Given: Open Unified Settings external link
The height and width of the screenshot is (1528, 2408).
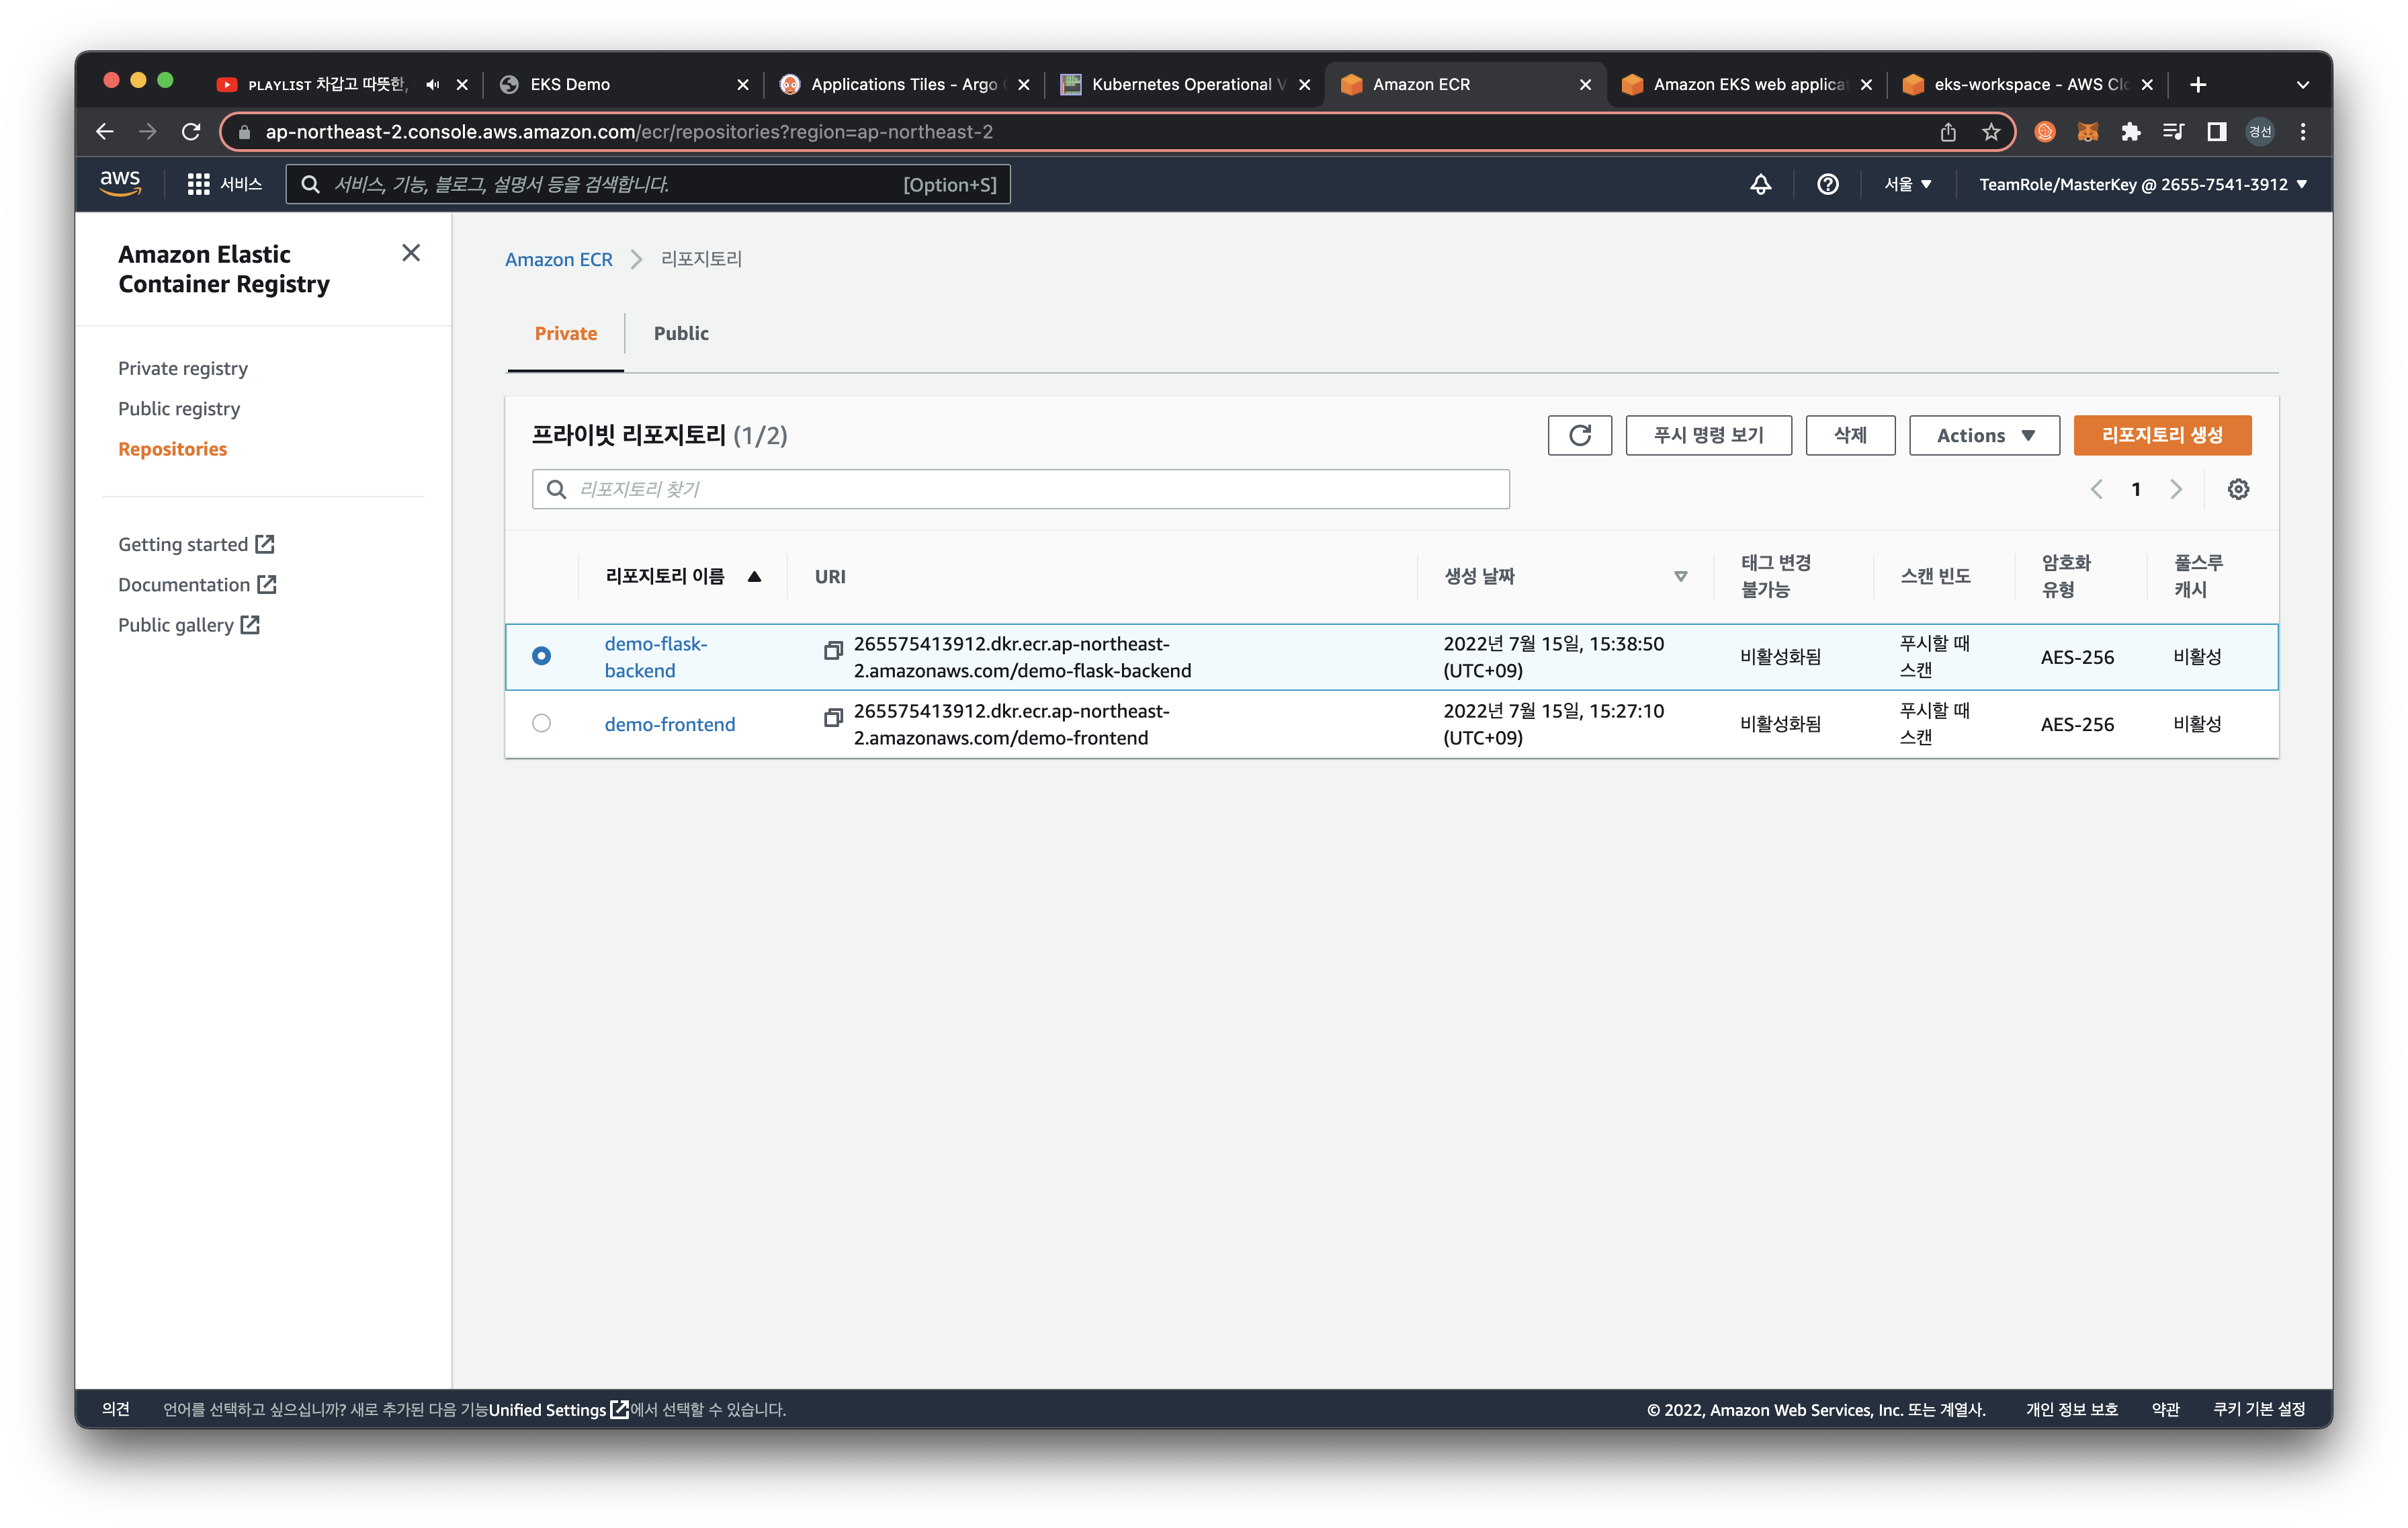Looking at the screenshot, I should pyautogui.click(x=558, y=1409).
